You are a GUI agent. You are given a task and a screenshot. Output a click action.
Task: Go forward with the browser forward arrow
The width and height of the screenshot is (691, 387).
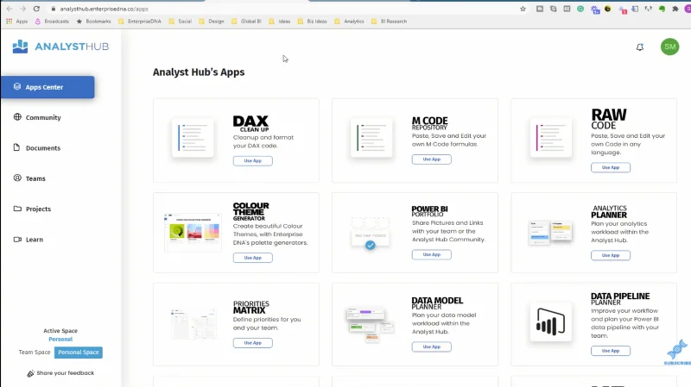22,9
